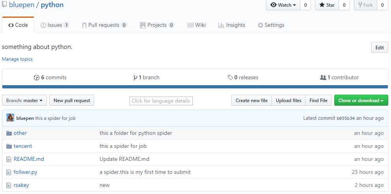Image resolution: width=391 pixels, height=194 pixels.
Task: Click the exclamation icon in Issues tab
Action: point(43,25)
